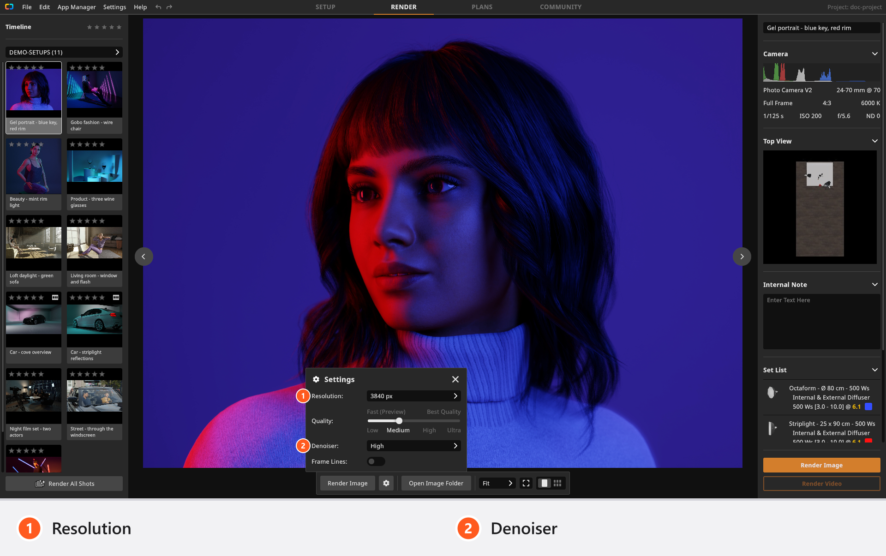Open the Denoiser High dropdown
This screenshot has height=556, width=886.
click(413, 446)
